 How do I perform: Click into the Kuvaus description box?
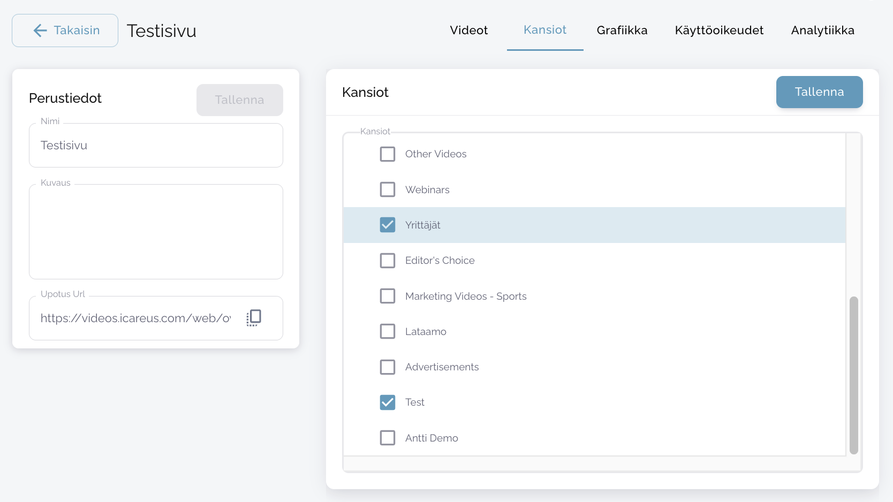tap(155, 231)
